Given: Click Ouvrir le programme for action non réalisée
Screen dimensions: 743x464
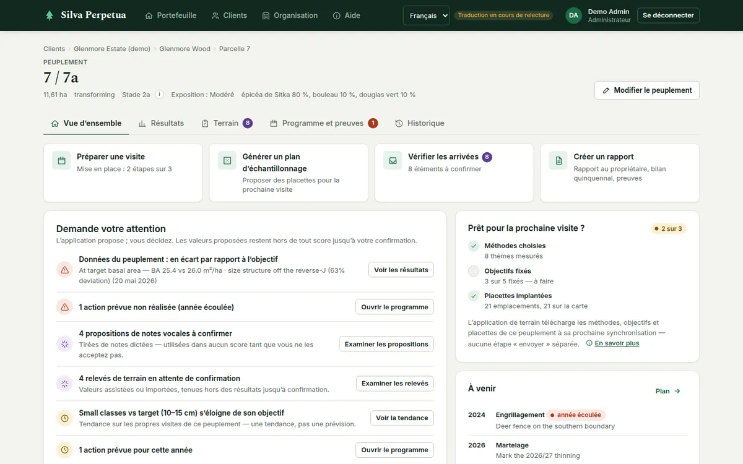Looking at the screenshot, I should click(x=394, y=307).
